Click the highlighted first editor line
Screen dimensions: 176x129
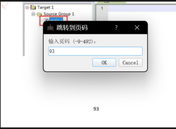click(x=142, y=8)
